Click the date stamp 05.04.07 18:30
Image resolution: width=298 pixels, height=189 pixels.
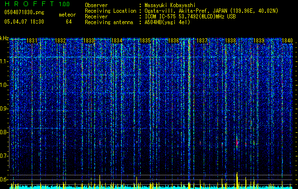(x=24, y=22)
